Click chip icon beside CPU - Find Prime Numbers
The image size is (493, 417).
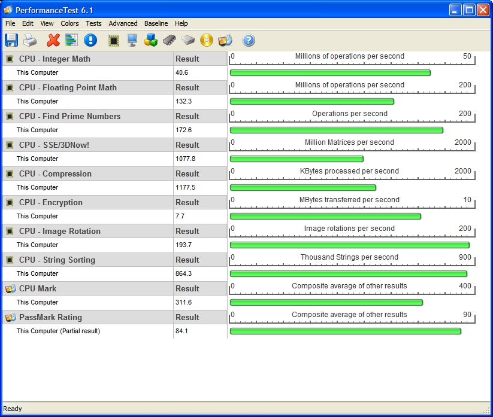tap(10, 116)
